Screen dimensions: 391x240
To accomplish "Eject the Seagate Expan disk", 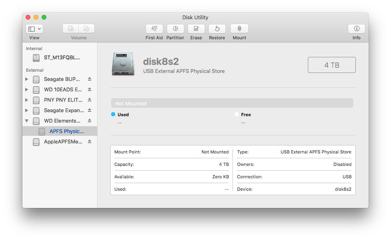I will pos(90,110).
